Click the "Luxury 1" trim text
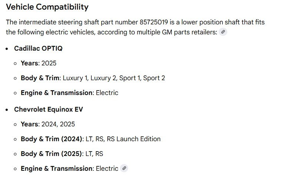The height and width of the screenshot is (180, 295). (x=75, y=78)
